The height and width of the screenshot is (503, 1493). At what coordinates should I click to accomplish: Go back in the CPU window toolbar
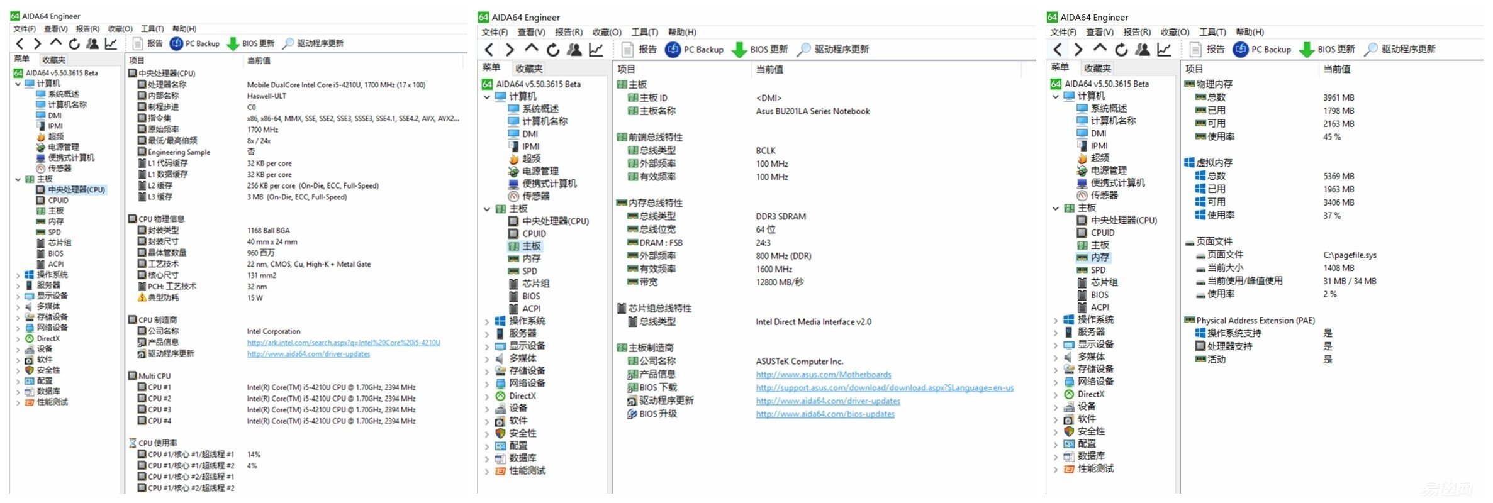tap(20, 43)
